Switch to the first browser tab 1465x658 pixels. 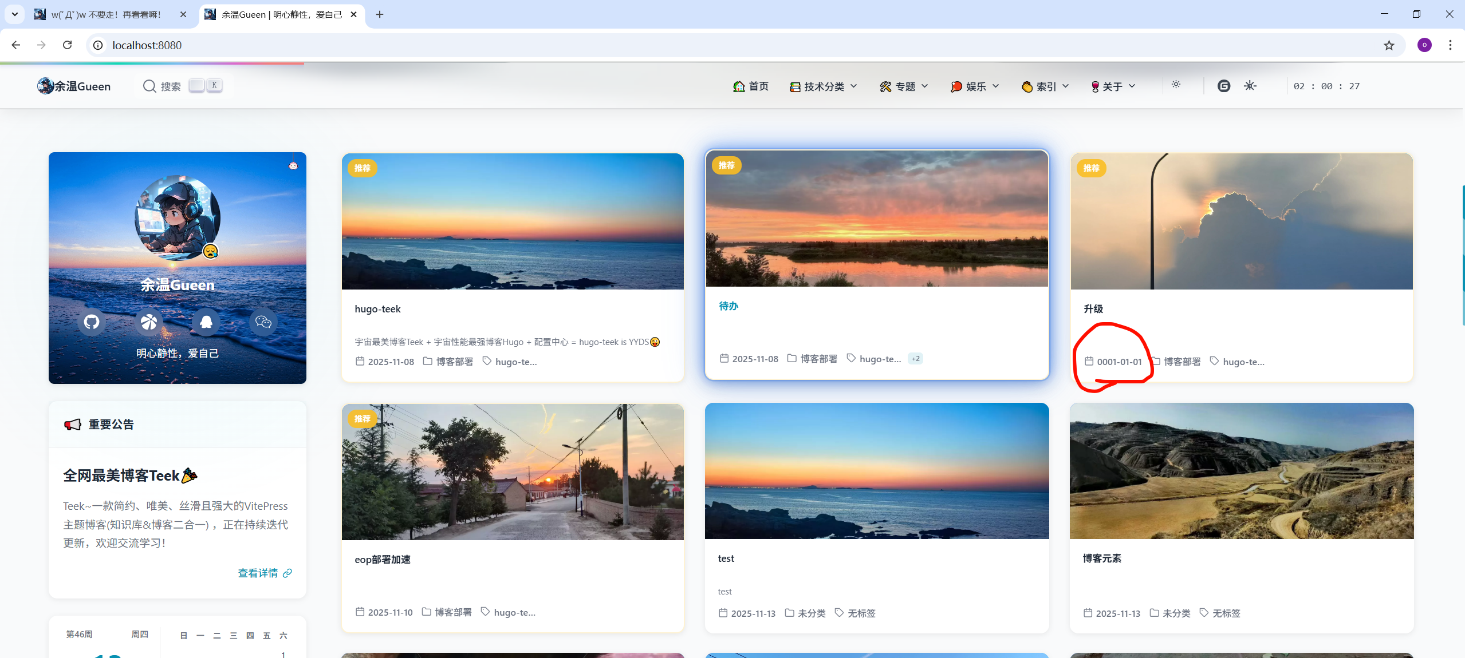pos(106,14)
